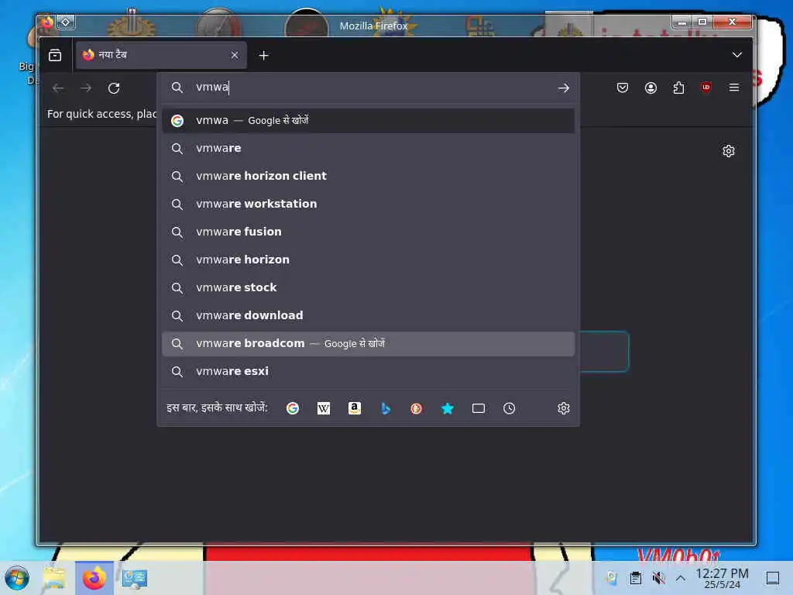Select 'vmware stock' suggestion
Viewport: 793px width, 595px height.
click(368, 287)
